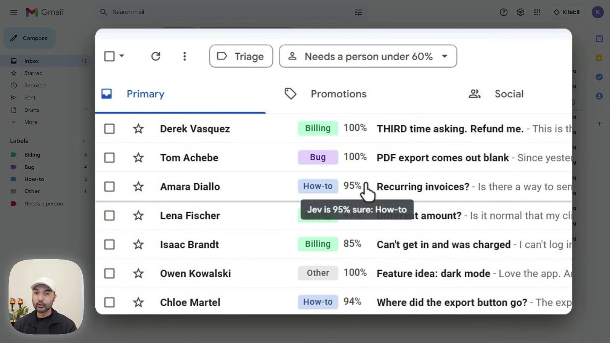Image resolution: width=610 pixels, height=343 pixels.
Task: Star the Tom Achebe email
Action: click(138, 157)
